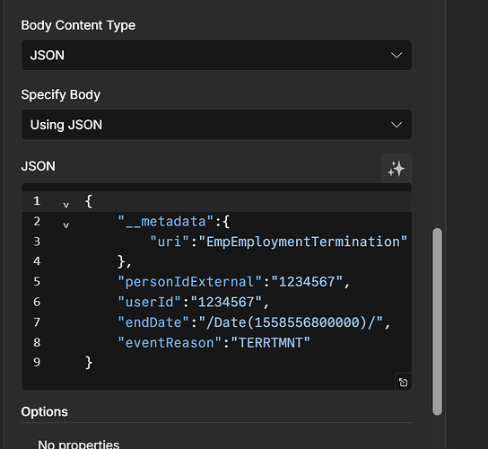Click line number 4 in the editor gutter
The height and width of the screenshot is (449, 488).
point(37,261)
